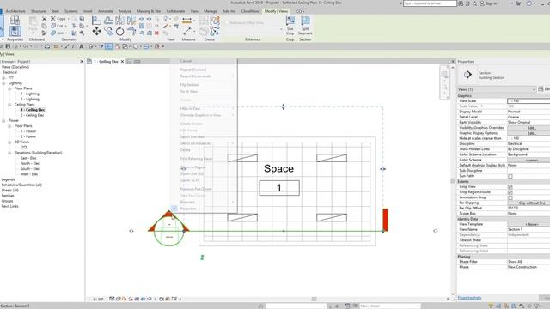Choose Cancel in the context menu
The height and width of the screenshot is (309, 550).
pos(186,61)
